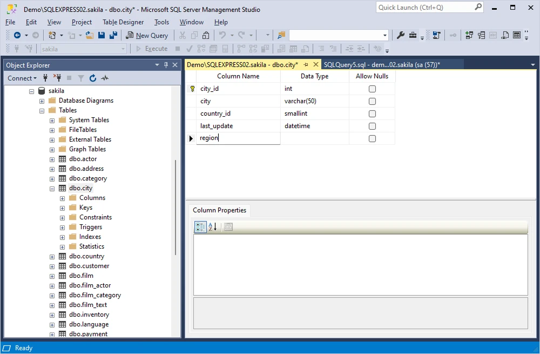Image resolution: width=540 pixels, height=354 pixels.
Task: Click the Properties wrench icon
Action: pyautogui.click(x=400, y=35)
